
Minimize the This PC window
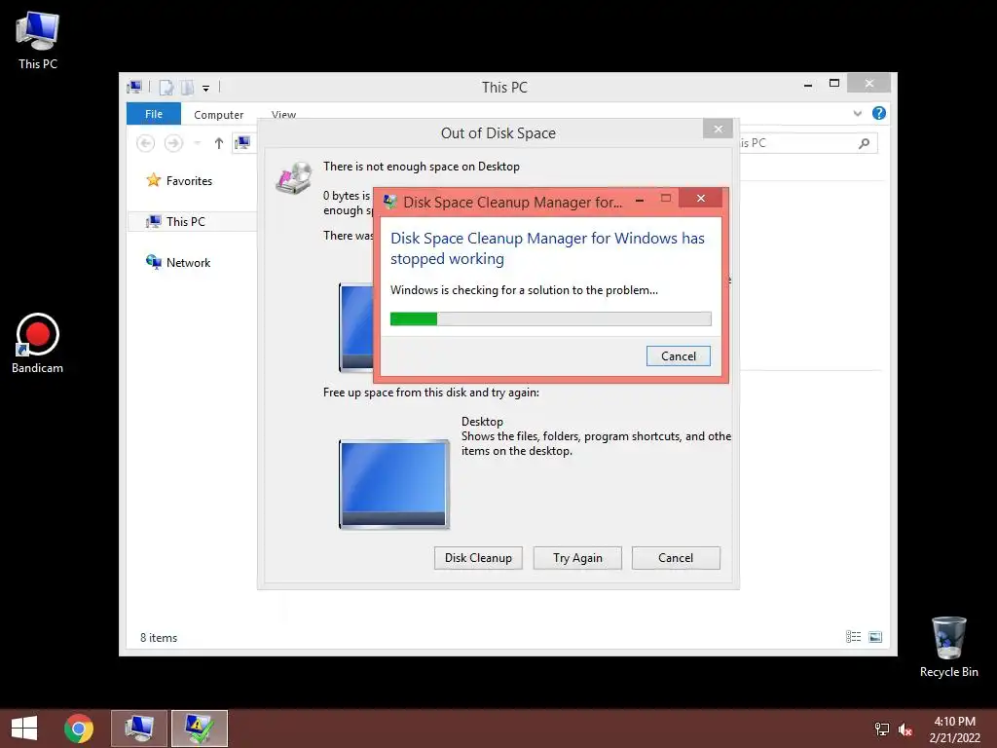808,85
